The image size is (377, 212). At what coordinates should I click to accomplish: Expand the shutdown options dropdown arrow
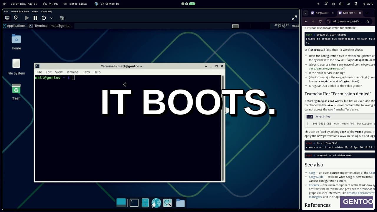tap(51, 18)
